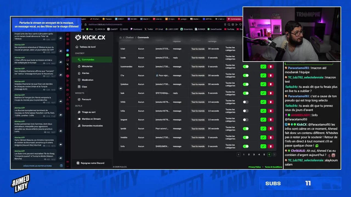Click Rejoignez notre Discord button
This screenshot has width=351, height=197.
point(92,163)
